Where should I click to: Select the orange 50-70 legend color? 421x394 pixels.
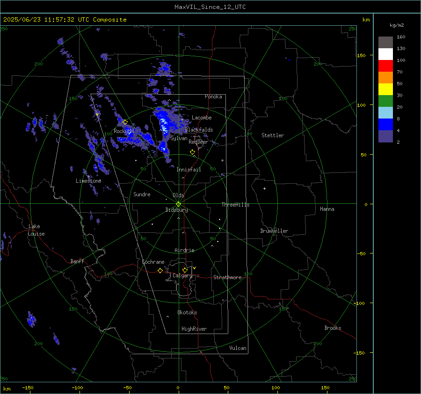(385, 77)
